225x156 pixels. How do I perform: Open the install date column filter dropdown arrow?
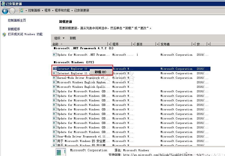209,44
